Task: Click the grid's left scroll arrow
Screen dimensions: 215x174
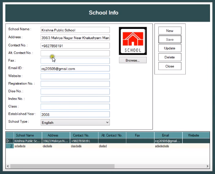Action: click(x=8, y=166)
